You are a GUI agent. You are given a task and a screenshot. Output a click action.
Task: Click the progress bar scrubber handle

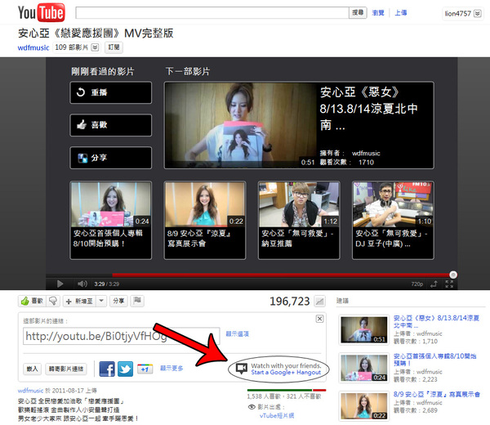pos(453,275)
